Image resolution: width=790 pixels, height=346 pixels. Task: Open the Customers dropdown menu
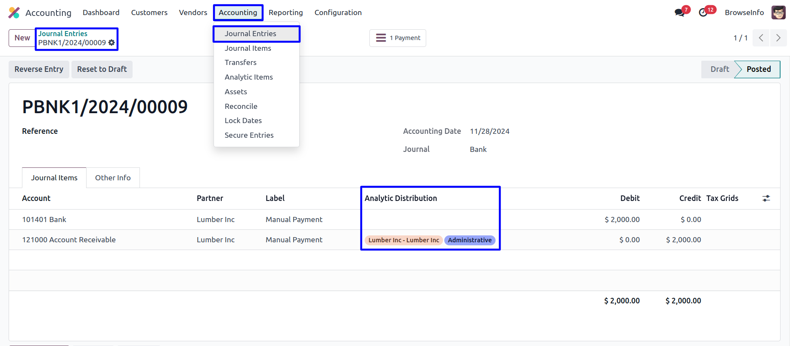pos(149,12)
